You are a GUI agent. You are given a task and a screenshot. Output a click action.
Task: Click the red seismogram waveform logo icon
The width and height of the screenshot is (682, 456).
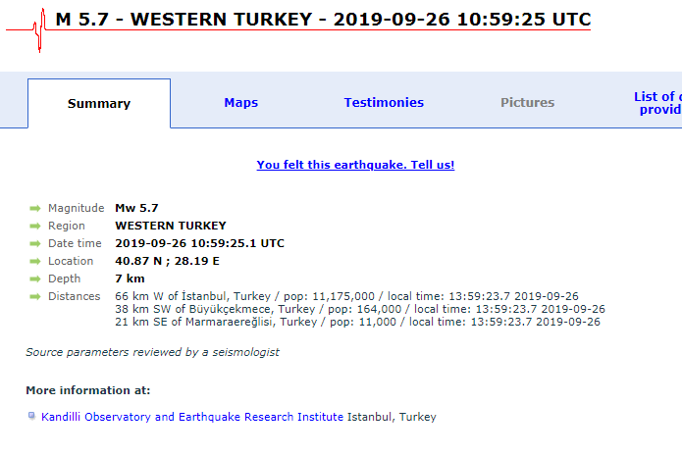26,29
